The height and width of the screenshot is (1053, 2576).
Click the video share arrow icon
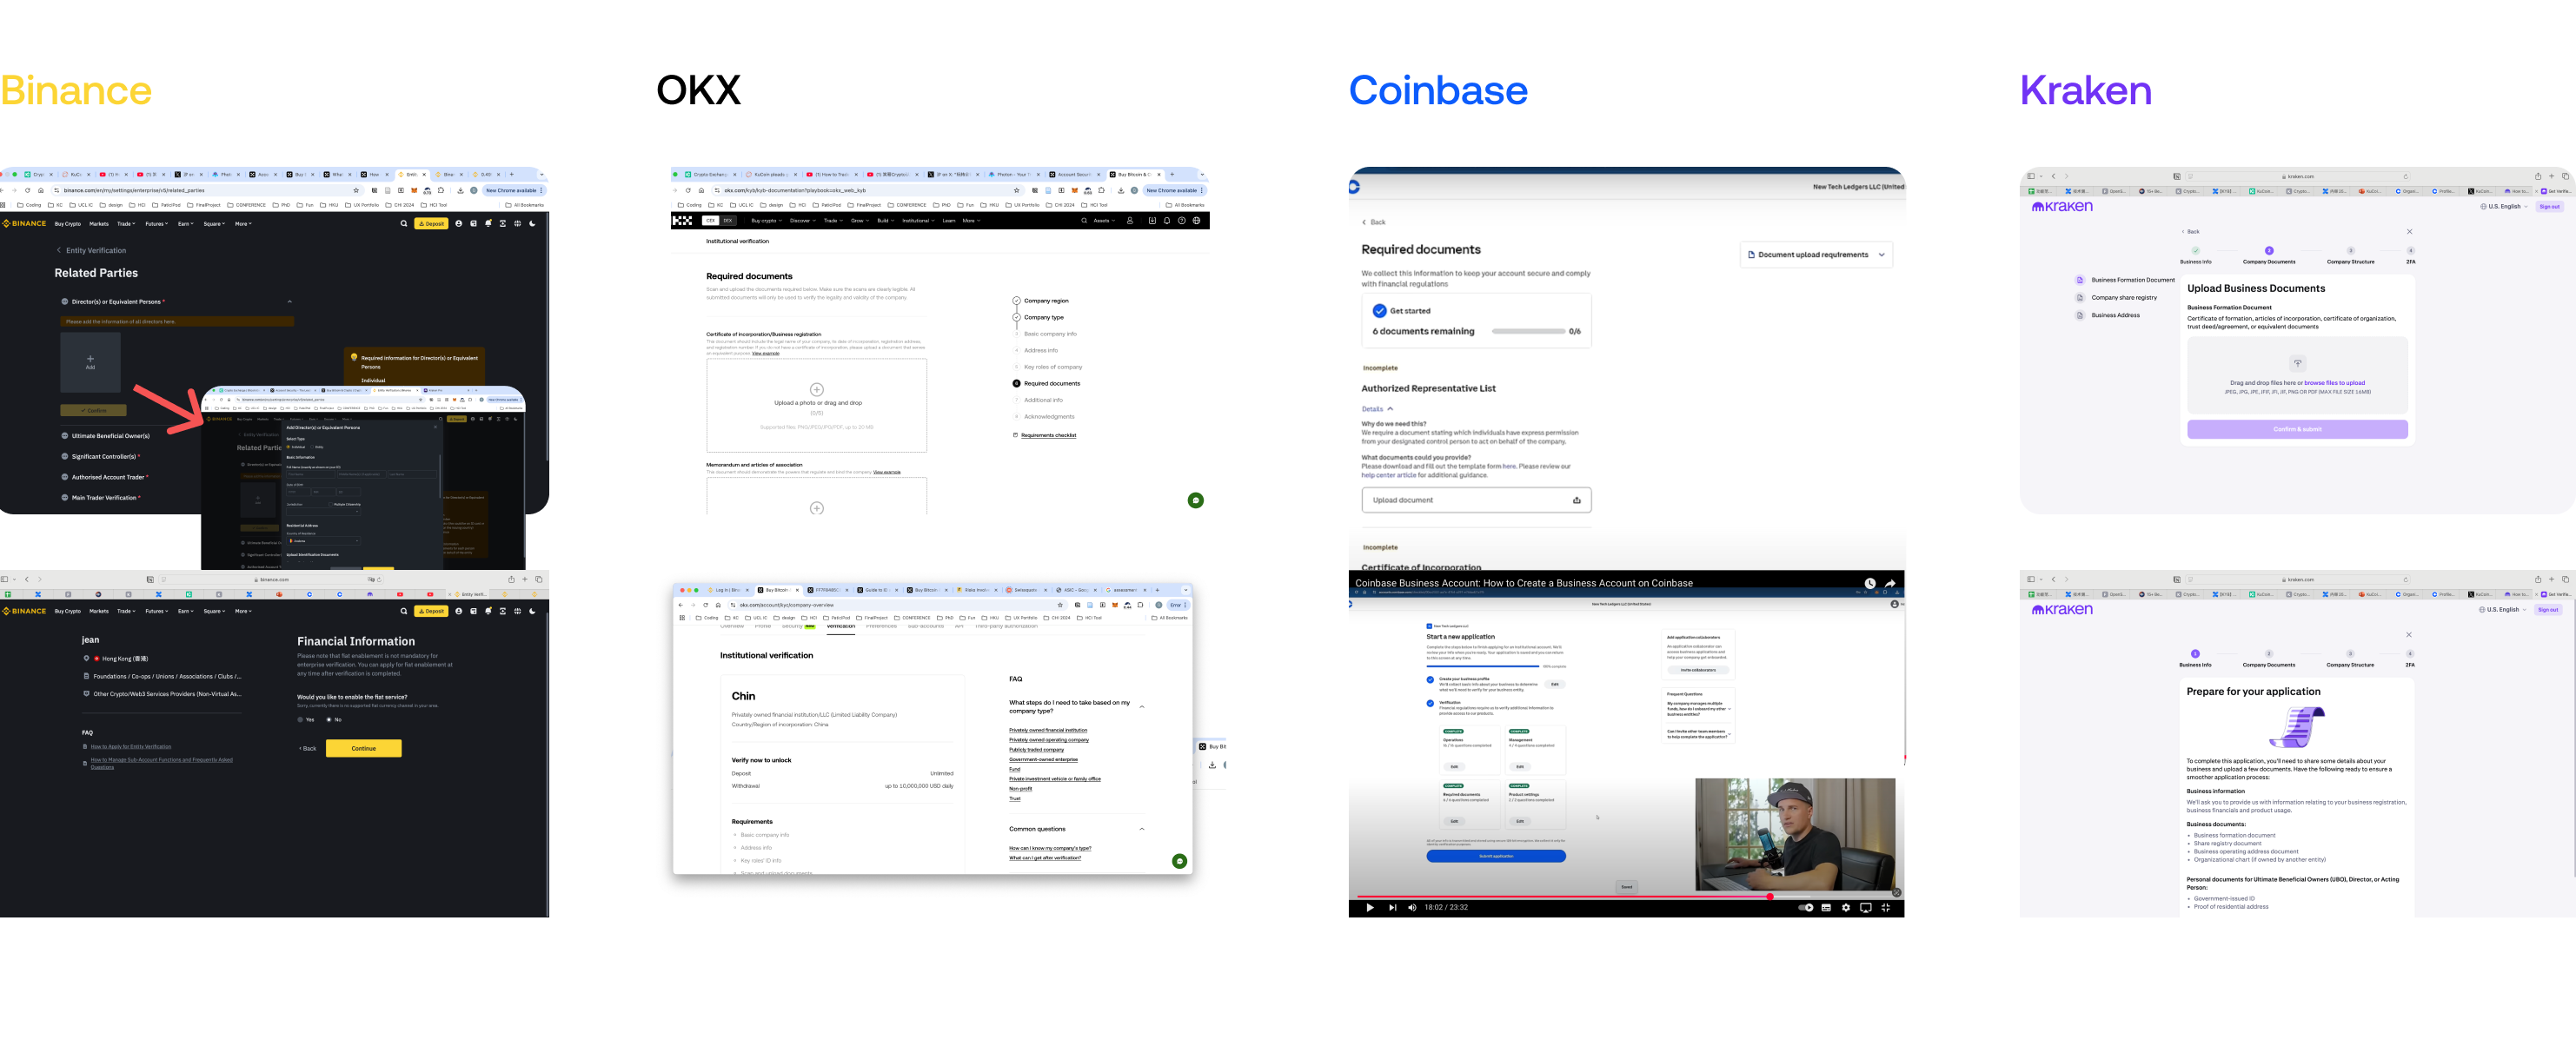tap(1890, 583)
